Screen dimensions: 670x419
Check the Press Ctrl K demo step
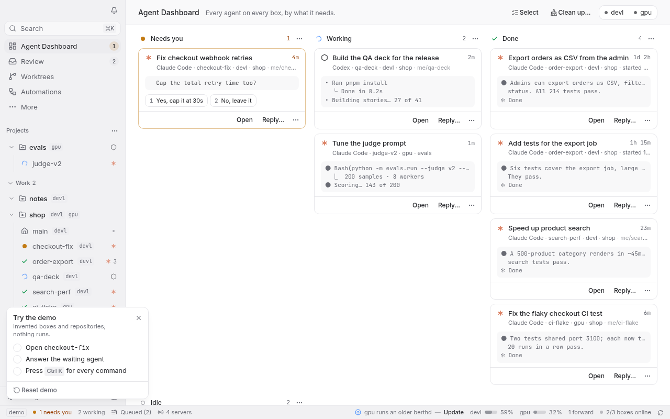17,371
